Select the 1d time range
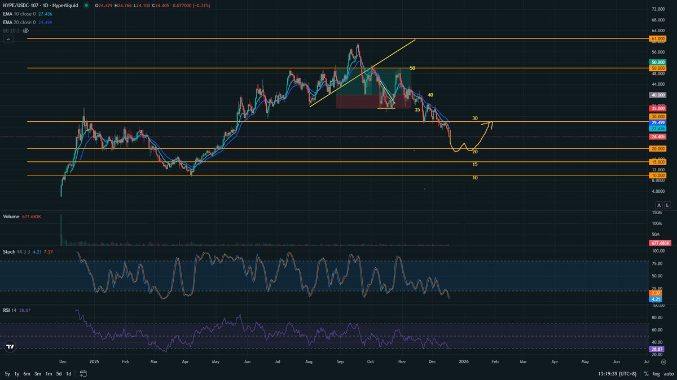This screenshot has height=380, width=677. tap(68, 374)
